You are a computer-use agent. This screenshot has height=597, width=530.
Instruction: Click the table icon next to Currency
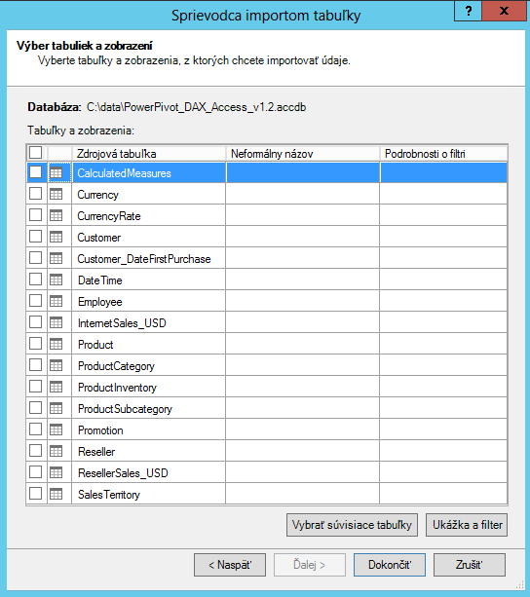pyautogui.click(x=56, y=194)
